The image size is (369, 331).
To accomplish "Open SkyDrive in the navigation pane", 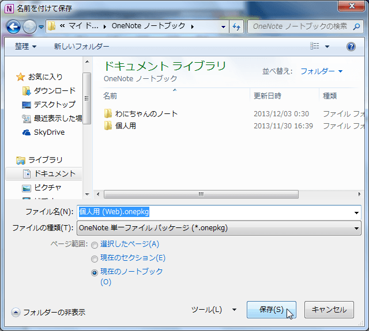I will pyautogui.click(x=49, y=132).
